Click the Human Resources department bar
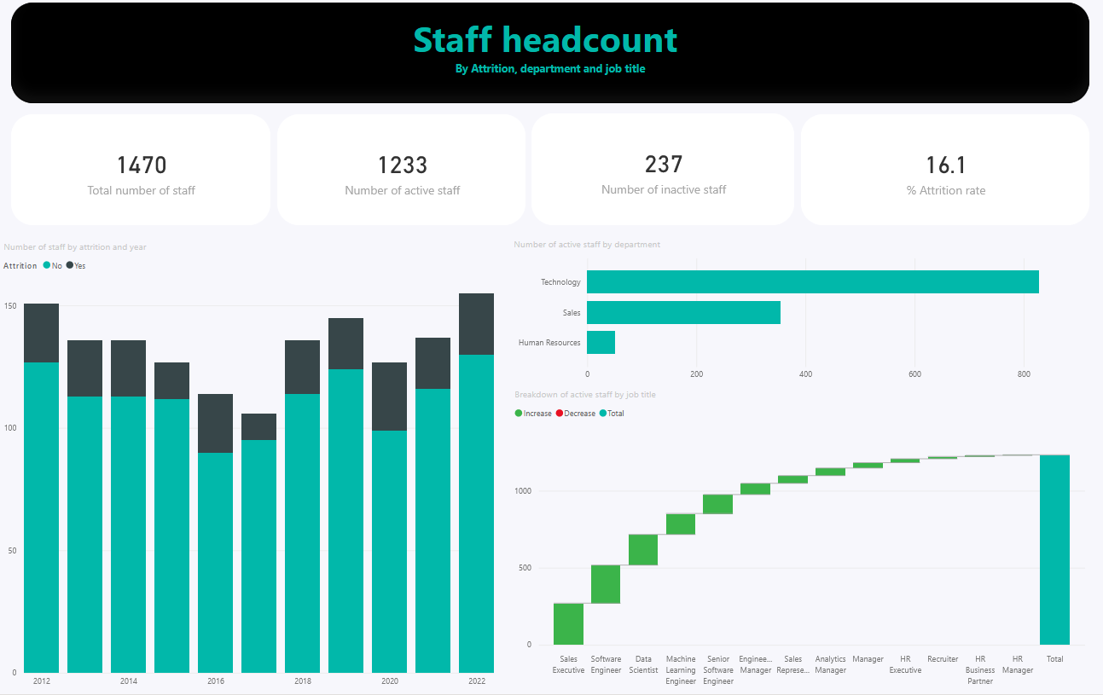This screenshot has height=695, width=1103. pyautogui.click(x=601, y=343)
